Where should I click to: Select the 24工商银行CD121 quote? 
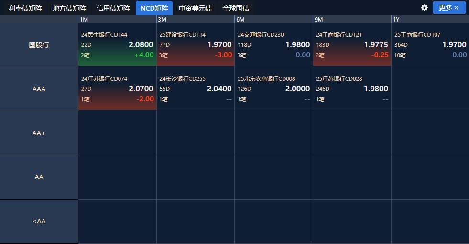tap(352, 45)
